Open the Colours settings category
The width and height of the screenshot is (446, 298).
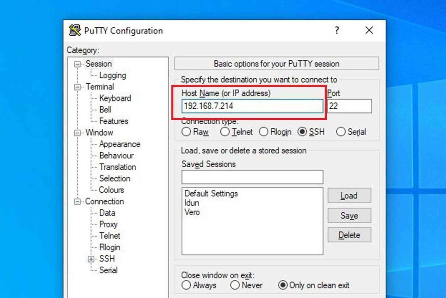pos(111,190)
